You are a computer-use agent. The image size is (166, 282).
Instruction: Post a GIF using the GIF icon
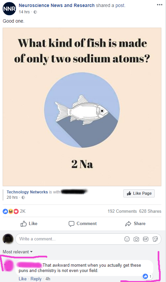tap(145, 239)
